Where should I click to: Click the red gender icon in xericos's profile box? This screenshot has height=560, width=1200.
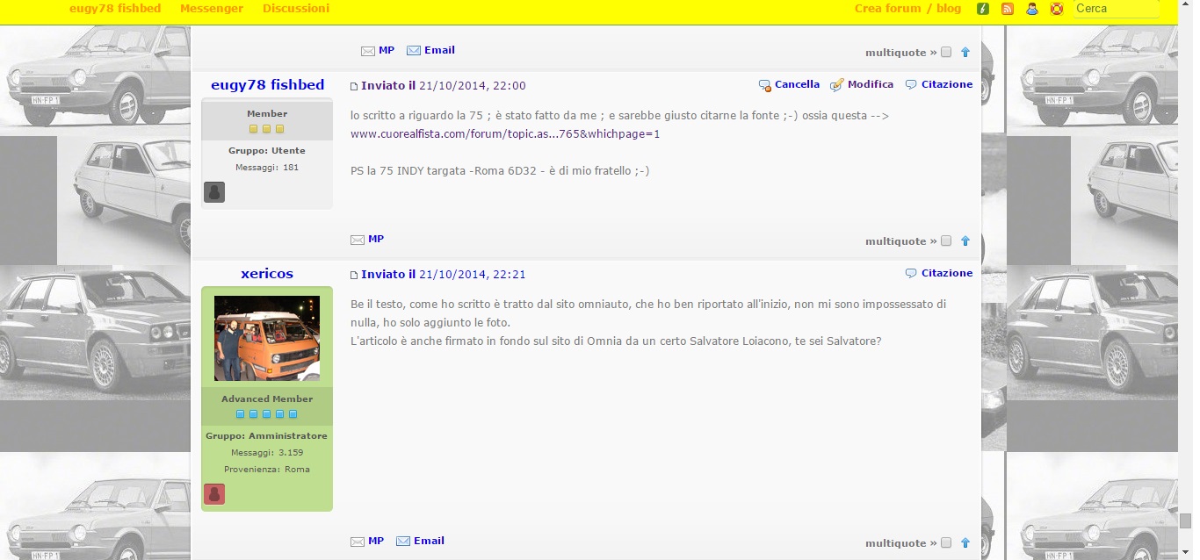pos(214,494)
